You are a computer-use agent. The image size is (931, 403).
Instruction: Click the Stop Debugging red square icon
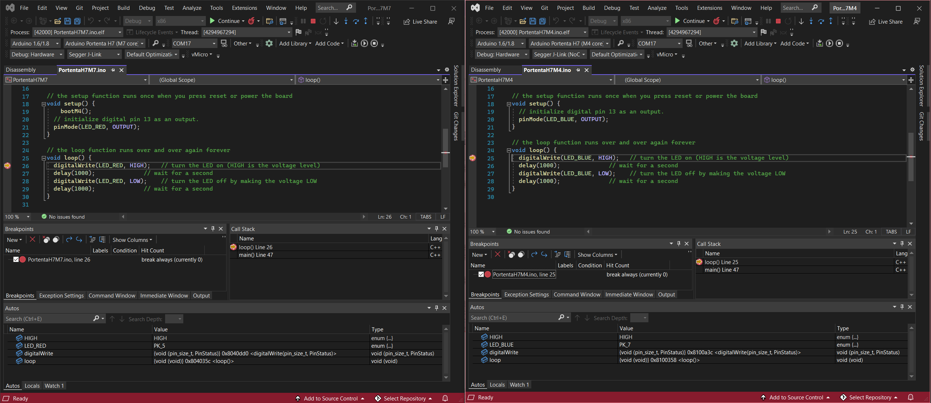[x=312, y=21]
